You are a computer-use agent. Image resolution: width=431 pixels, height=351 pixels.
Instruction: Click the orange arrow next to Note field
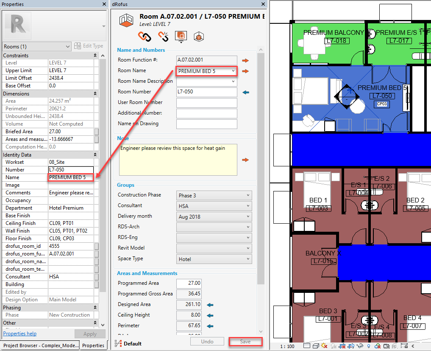pos(245,160)
